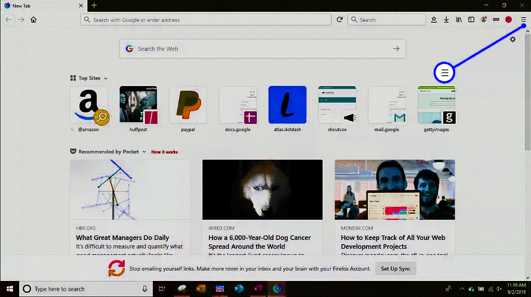Open the Firefox account icon

point(484,20)
